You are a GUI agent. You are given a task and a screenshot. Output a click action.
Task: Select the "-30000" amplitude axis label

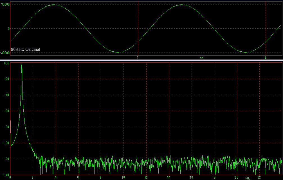tap(5, 53)
